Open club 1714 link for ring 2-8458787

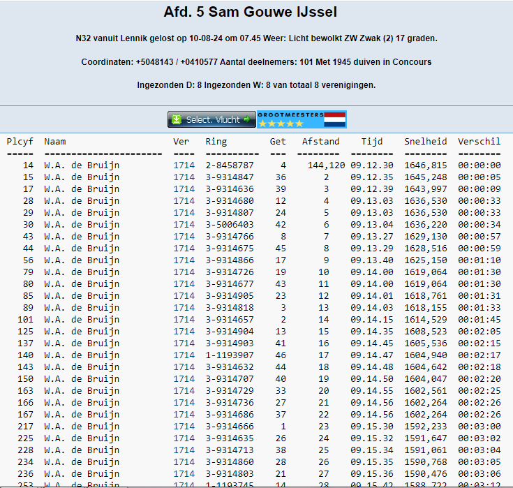[x=184, y=165]
